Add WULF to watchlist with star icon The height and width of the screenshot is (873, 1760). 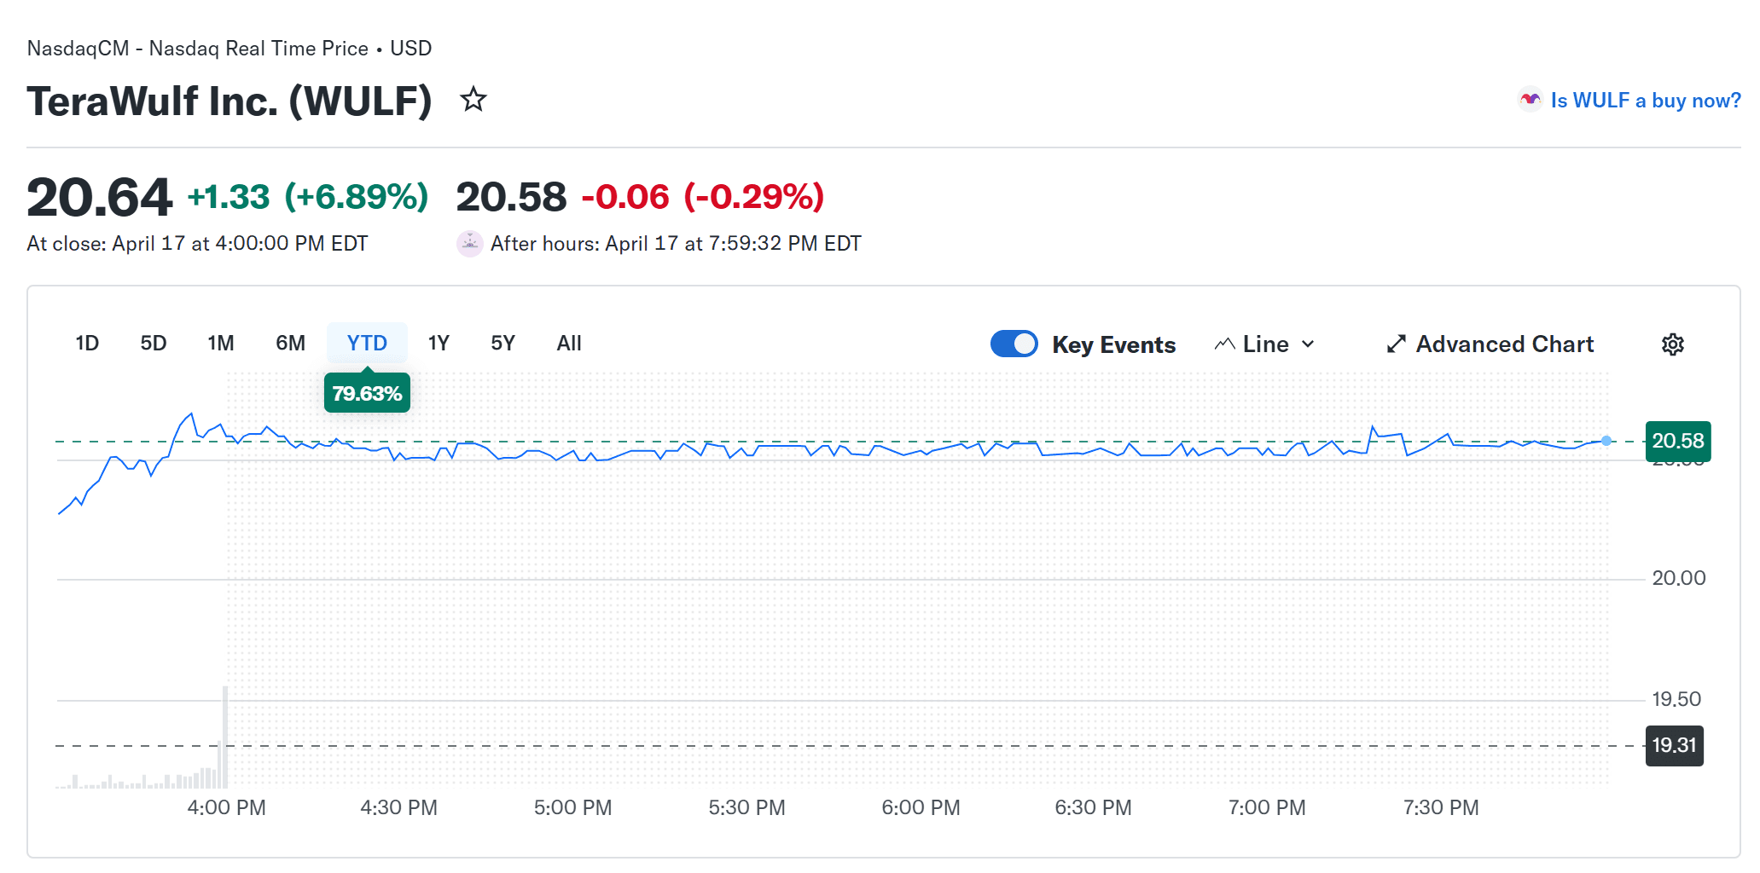[x=473, y=100]
